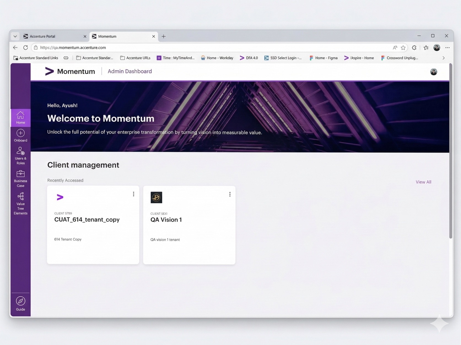This screenshot has height=345, width=461.
Task: Open the Accenture Standard Links bookmark folder
Action: coord(36,58)
